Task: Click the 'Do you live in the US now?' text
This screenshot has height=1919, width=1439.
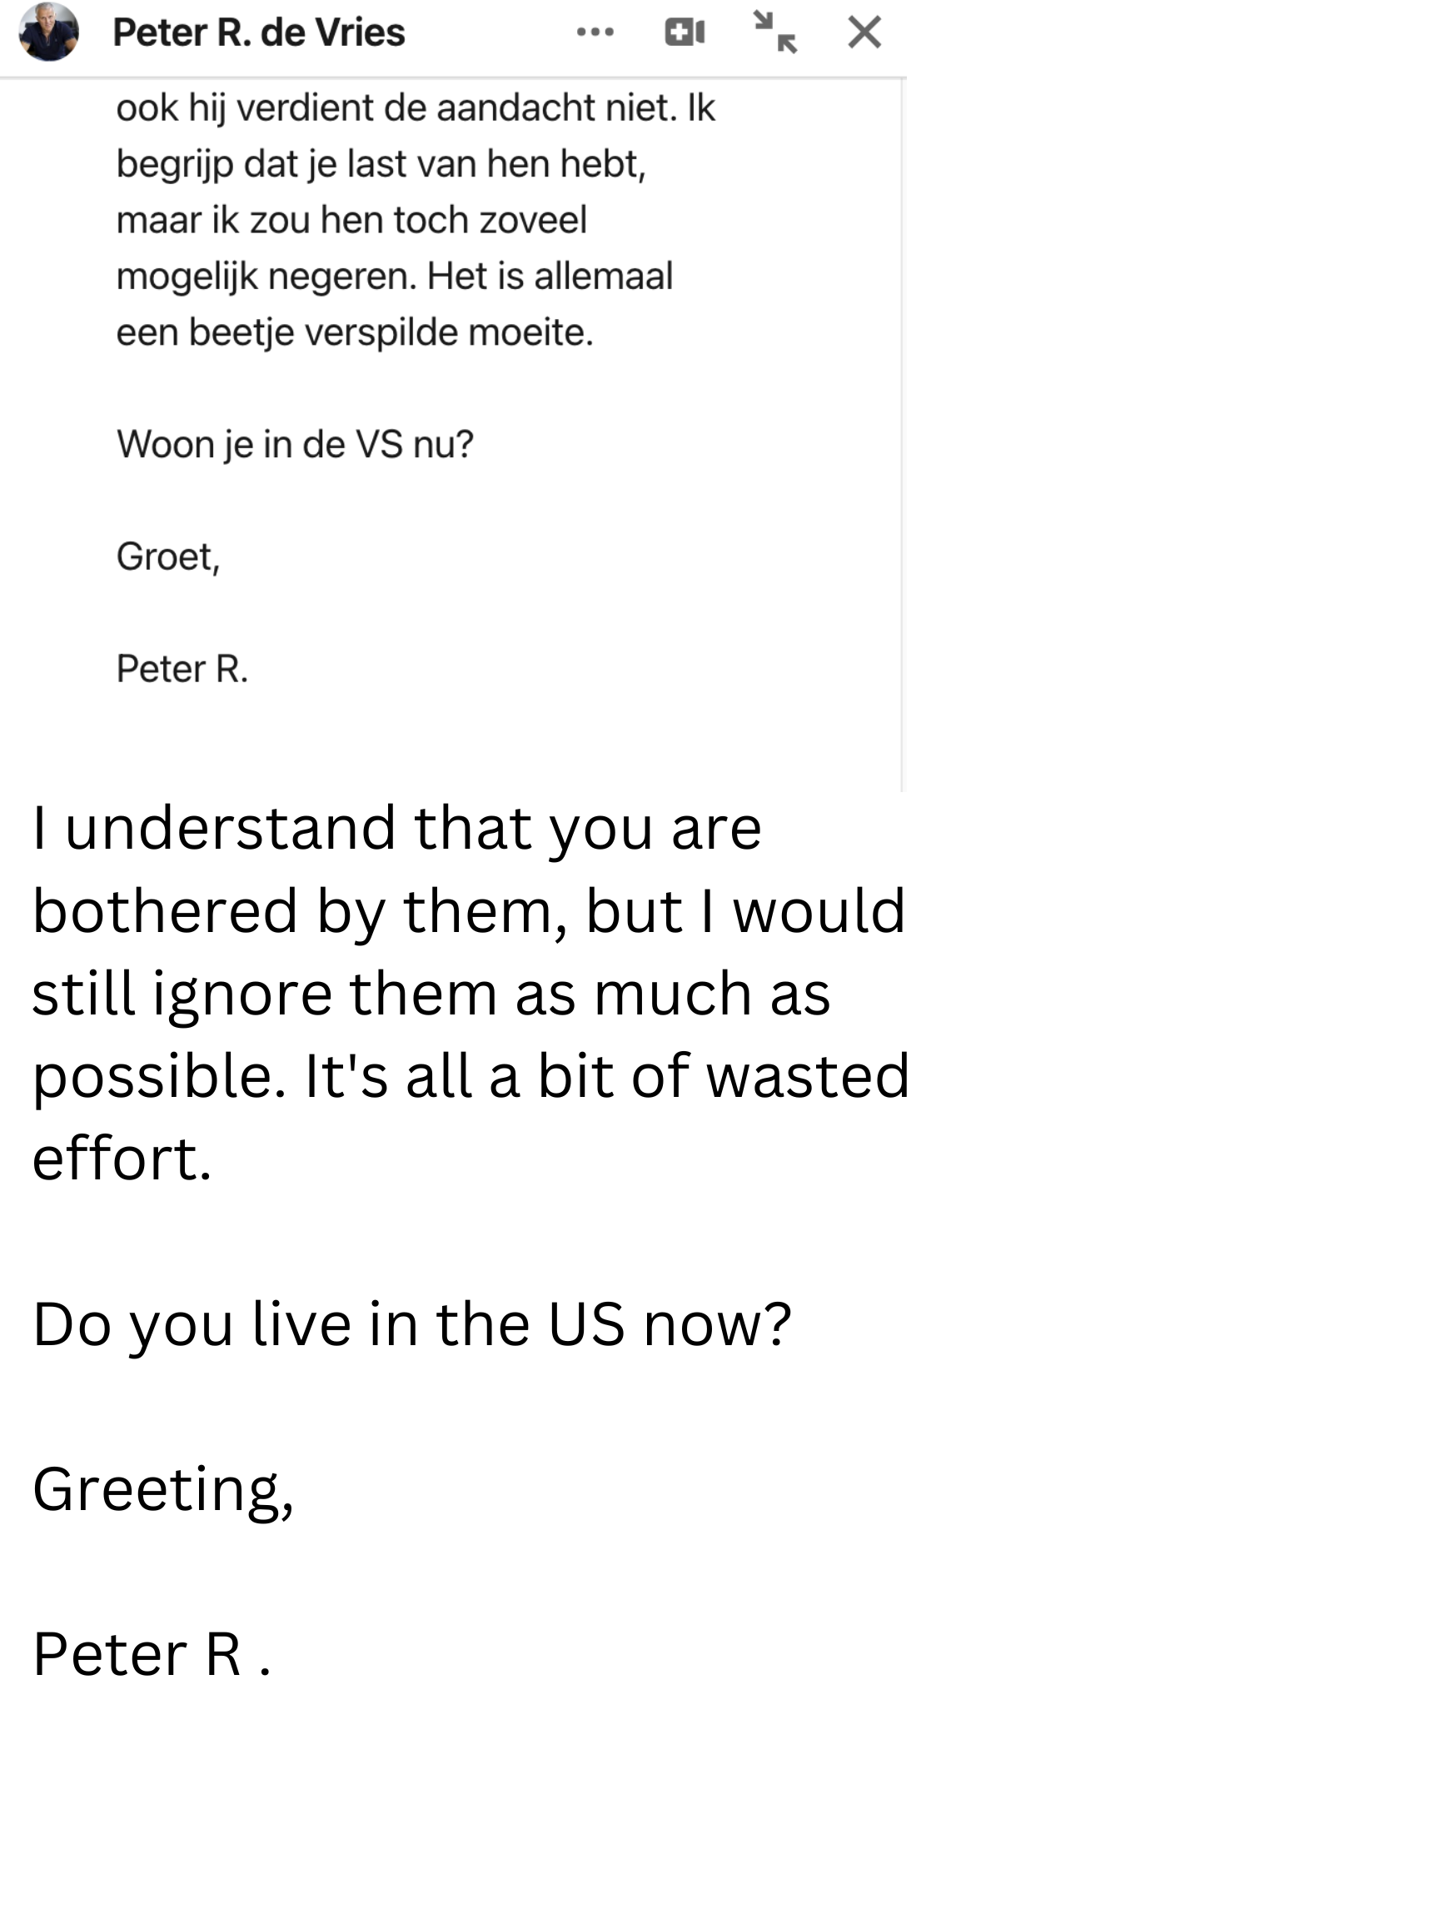Action: click(411, 1325)
